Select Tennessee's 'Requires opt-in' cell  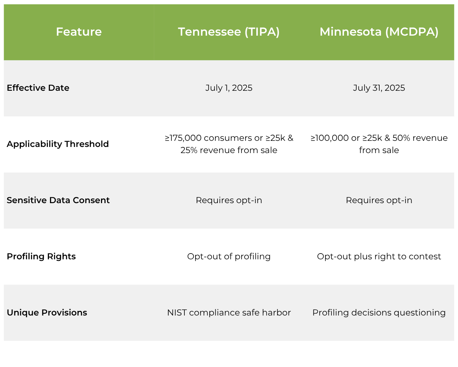(229, 200)
